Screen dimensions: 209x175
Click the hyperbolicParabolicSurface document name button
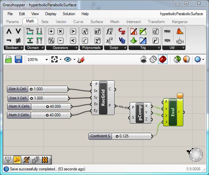pyautogui.click(x=181, y=14)
